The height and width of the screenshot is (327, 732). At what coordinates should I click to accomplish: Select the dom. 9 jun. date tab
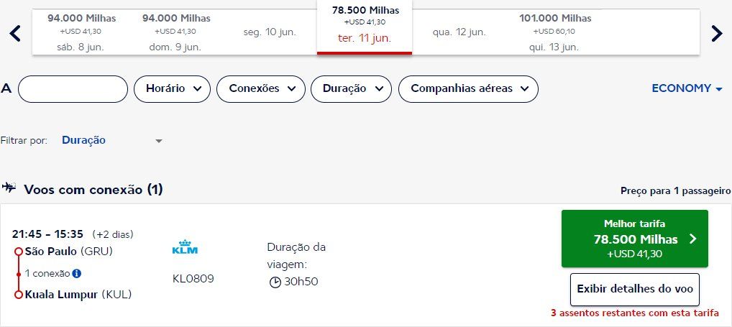pyautogui.click(x=175, y=32)
